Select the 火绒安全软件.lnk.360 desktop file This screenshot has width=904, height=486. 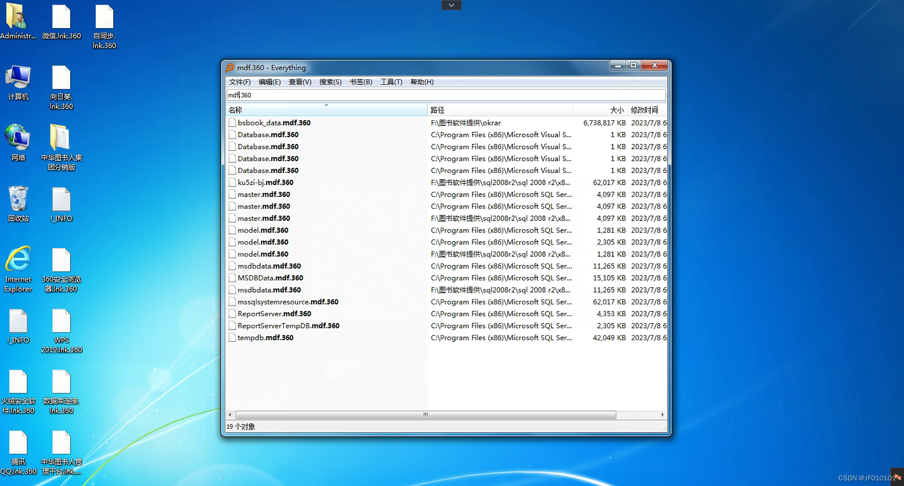(18, 391)
